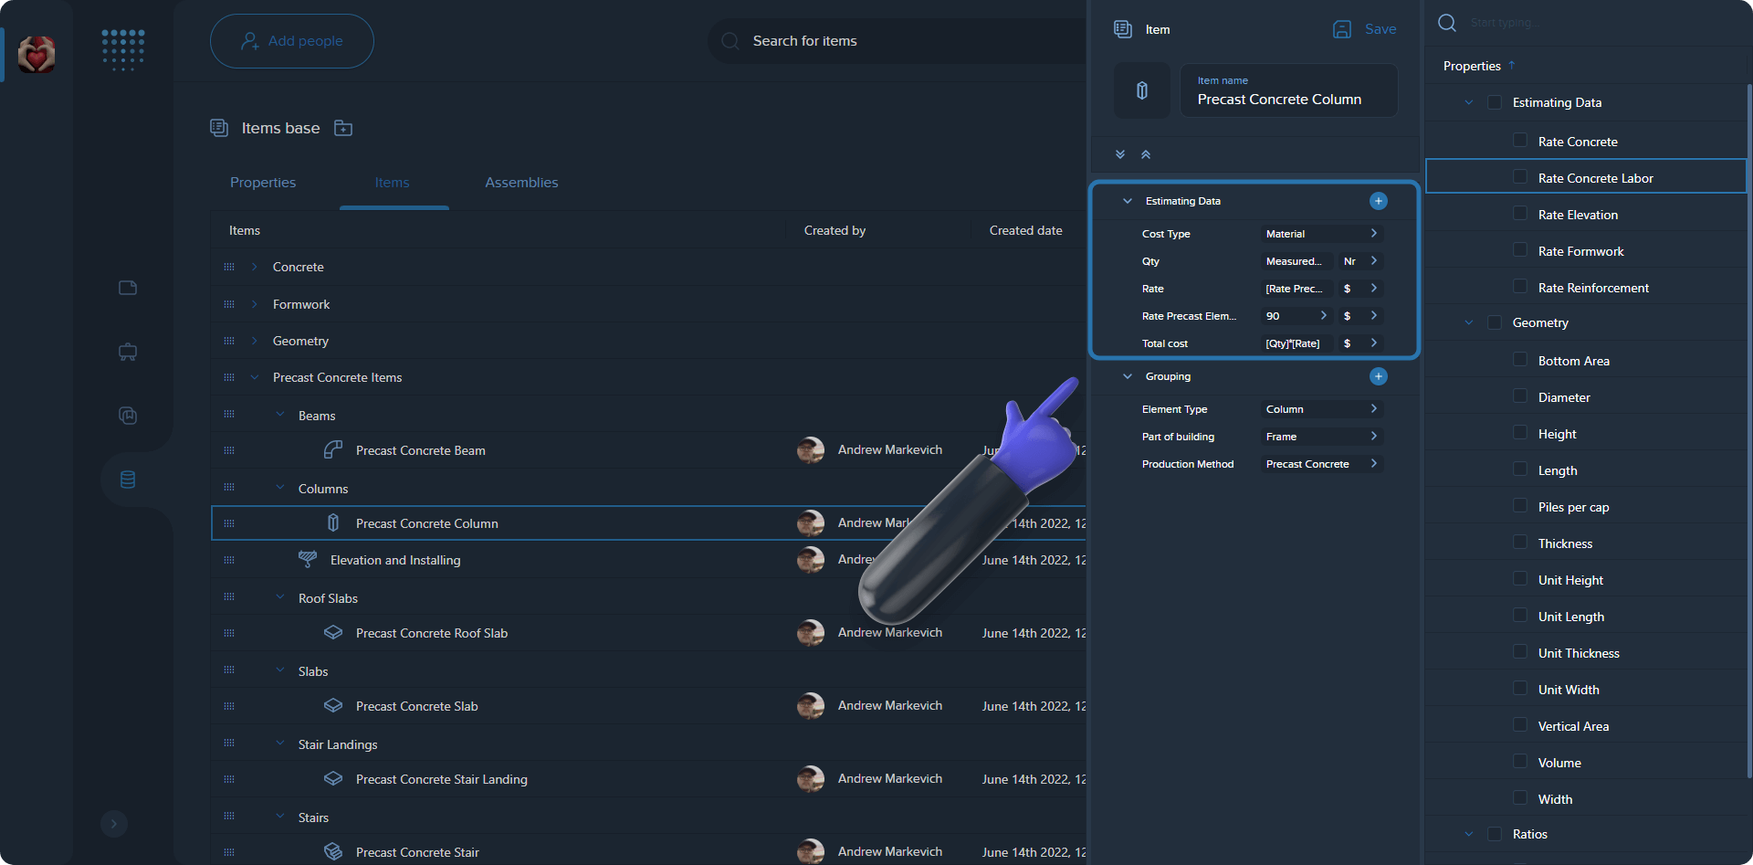Check the Rate Concrete checkbox

click(x=1520, y=140)
